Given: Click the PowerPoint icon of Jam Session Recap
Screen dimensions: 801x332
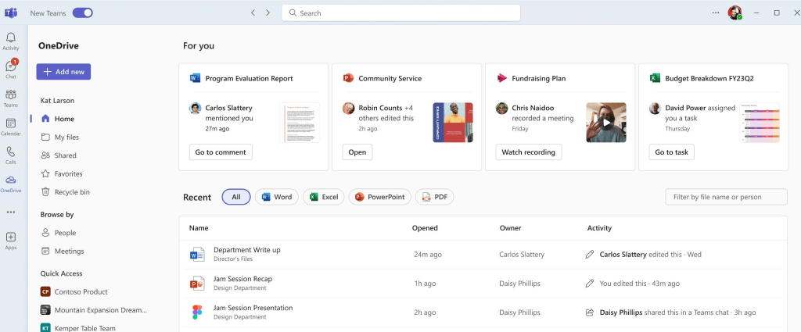Looking at the screenshot, I should 196,283.
